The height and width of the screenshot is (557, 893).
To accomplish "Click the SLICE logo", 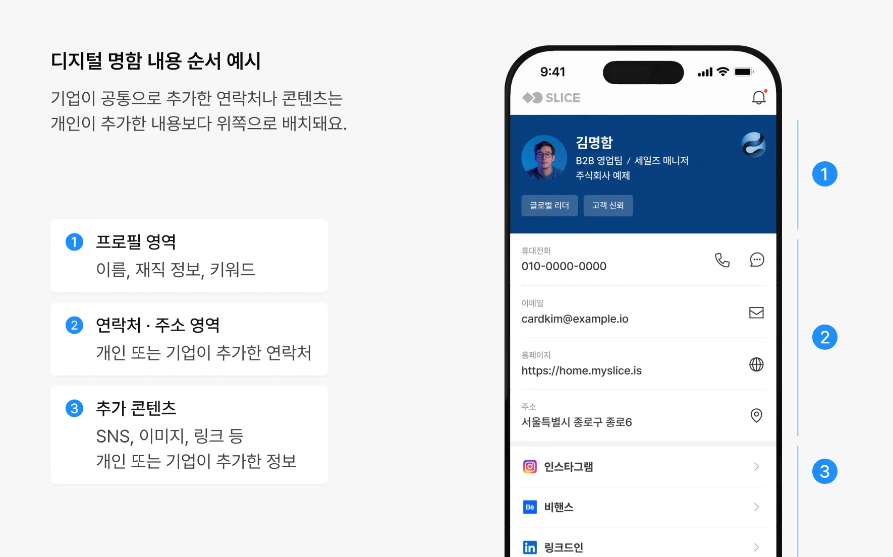I will [551, 98].
